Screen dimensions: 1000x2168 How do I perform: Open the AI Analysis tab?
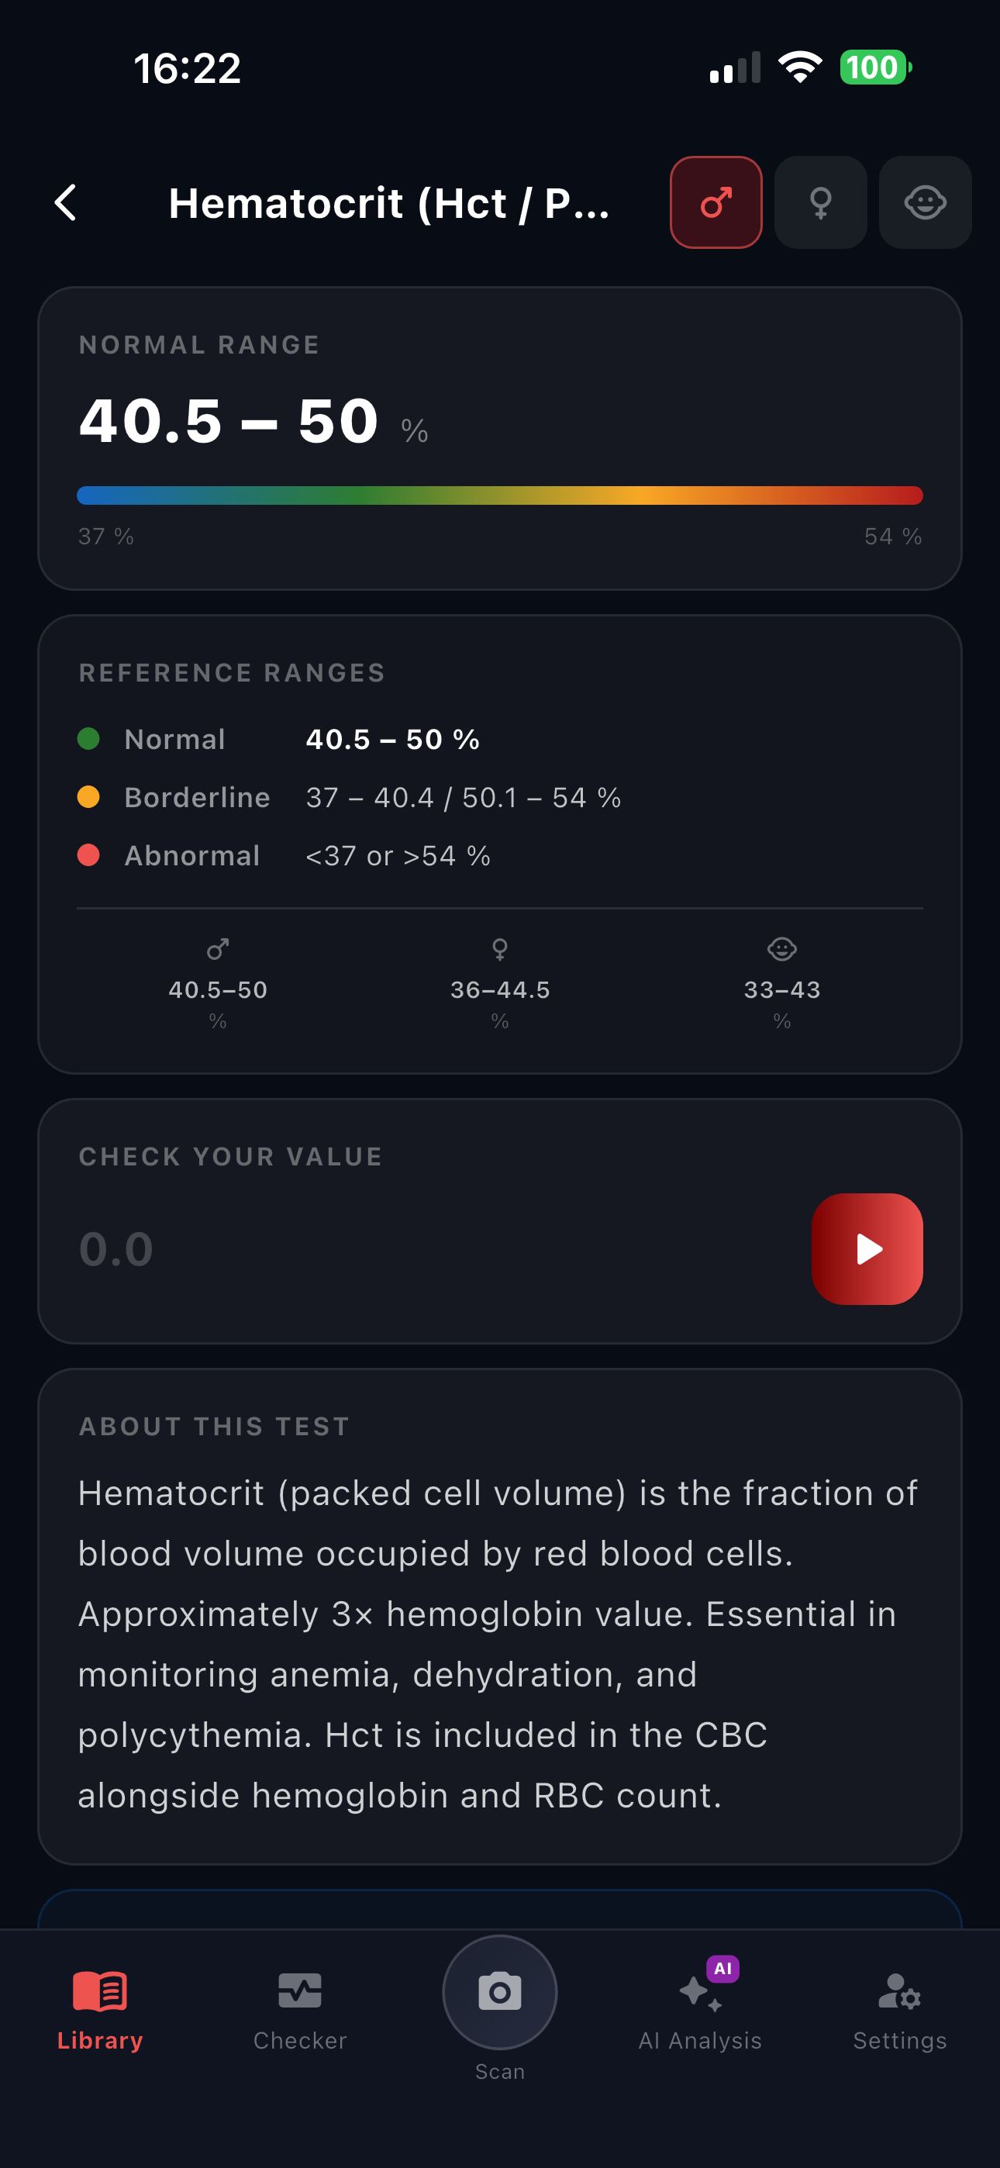click(x=700, y=2010)
